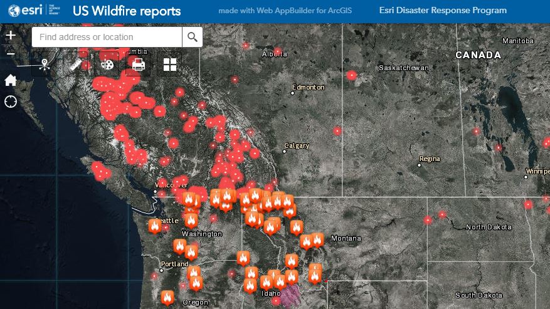
Task: Click the fire marker left of Seattle
Action: click(x=155, y=226)
